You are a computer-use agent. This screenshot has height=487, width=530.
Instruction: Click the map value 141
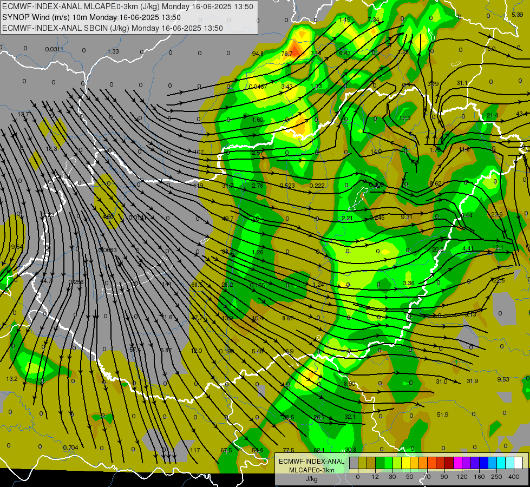pyautogui.click(x=166, y=284)
